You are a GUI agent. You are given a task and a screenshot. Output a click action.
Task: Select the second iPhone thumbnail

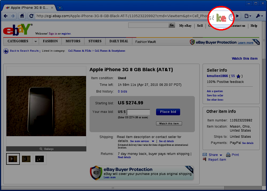coord(26,159)
